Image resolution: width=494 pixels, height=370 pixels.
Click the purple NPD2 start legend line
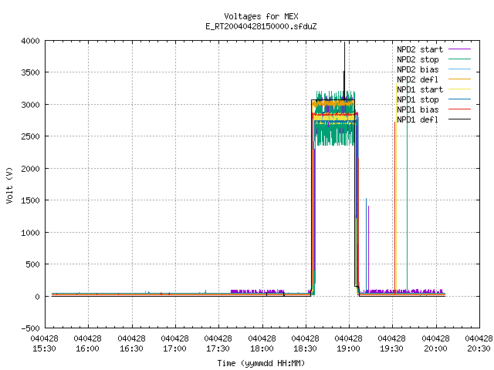point(459,49)
